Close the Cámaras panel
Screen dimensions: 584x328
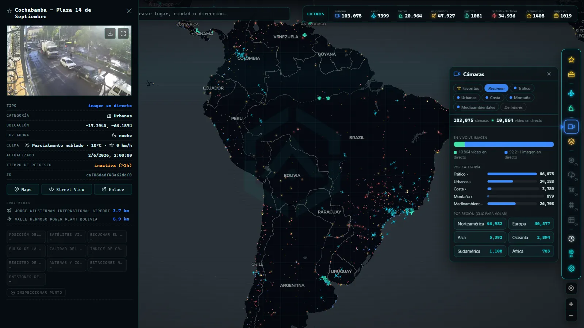[549, 74]
